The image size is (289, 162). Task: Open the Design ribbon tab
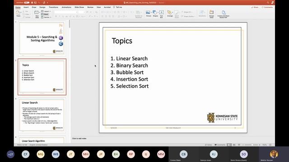click(x=42, y=7)
